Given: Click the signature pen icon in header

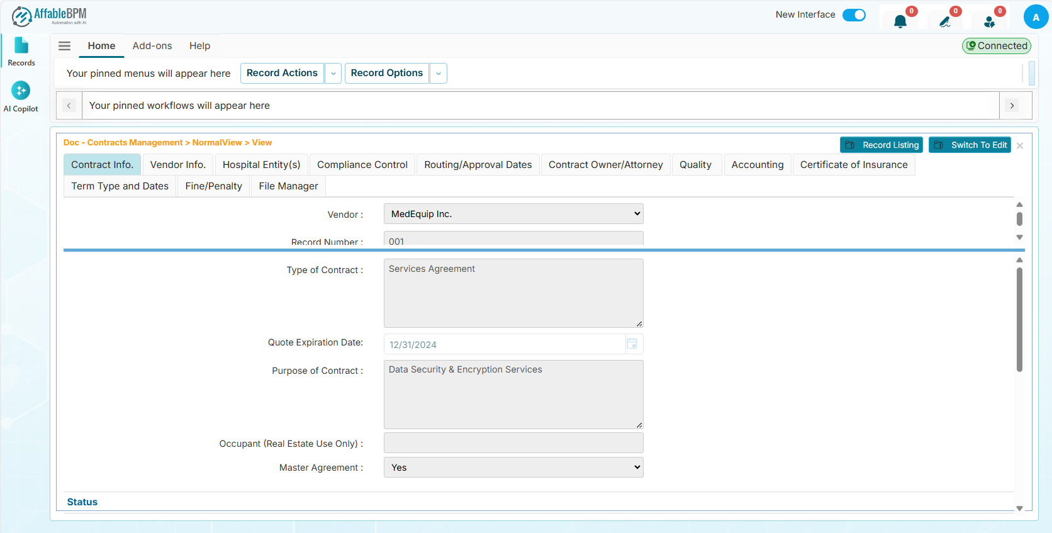Looking at the screenshot, I should click(x=944, y=21).
